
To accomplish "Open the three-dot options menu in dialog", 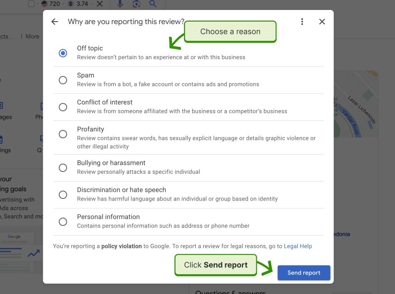I will point(302,22).
